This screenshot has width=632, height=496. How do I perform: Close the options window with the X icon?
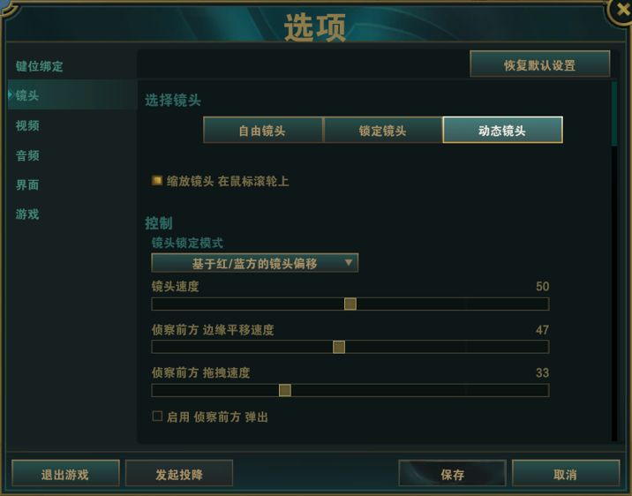pyautogui.click(x=621, y=9)
